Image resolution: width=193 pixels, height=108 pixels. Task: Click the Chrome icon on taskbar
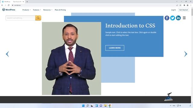pos(110,106)
